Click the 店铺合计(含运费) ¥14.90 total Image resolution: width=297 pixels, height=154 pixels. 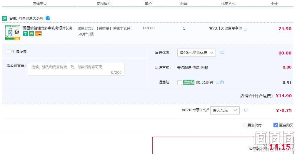266,96
